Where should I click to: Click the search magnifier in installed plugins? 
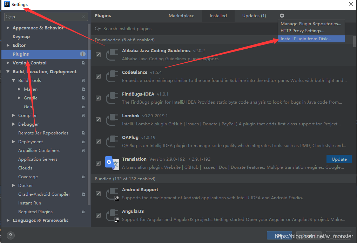coord(97,29)
